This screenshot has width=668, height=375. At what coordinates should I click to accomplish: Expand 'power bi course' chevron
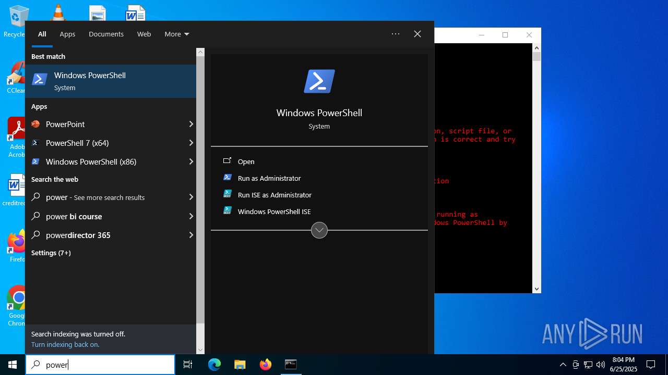[191, 216]
